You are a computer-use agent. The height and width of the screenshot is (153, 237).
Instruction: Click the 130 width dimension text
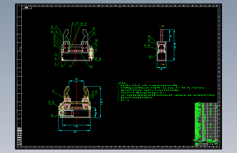click(76, 127)
